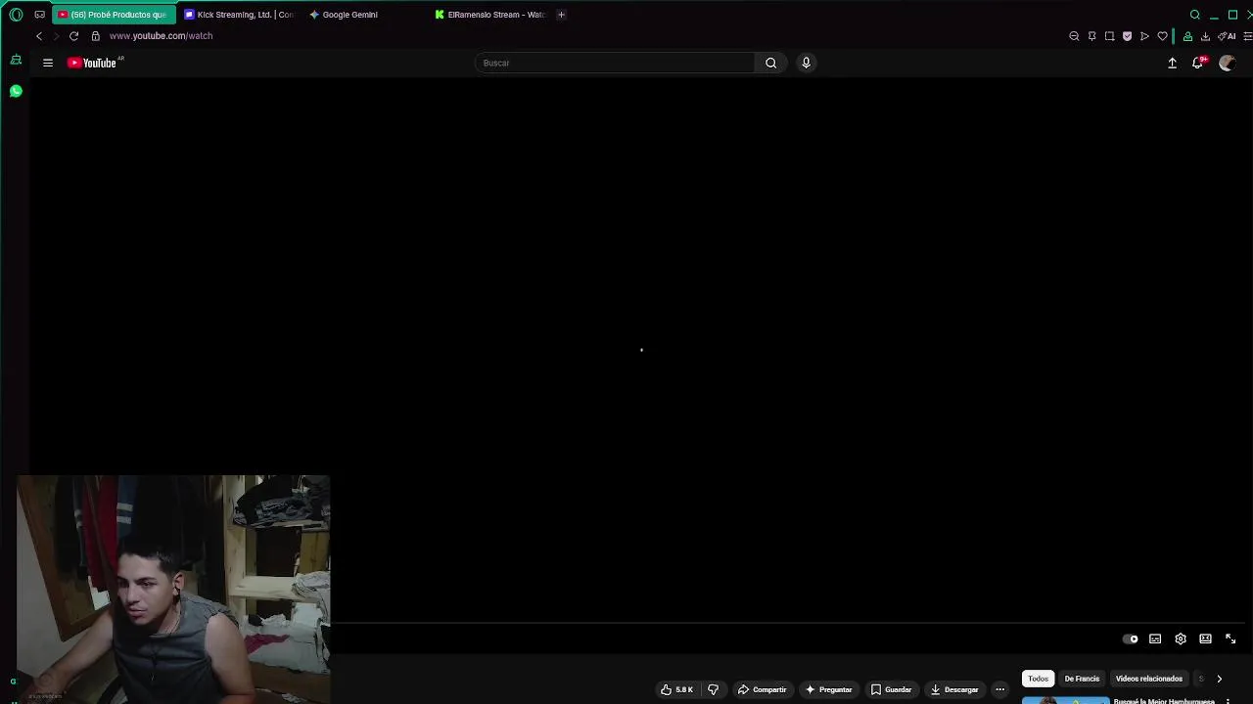Viewport: 1253px width, 704px height.
Task: Open the YouTube account avatar menu
Action: [1227, 63]
